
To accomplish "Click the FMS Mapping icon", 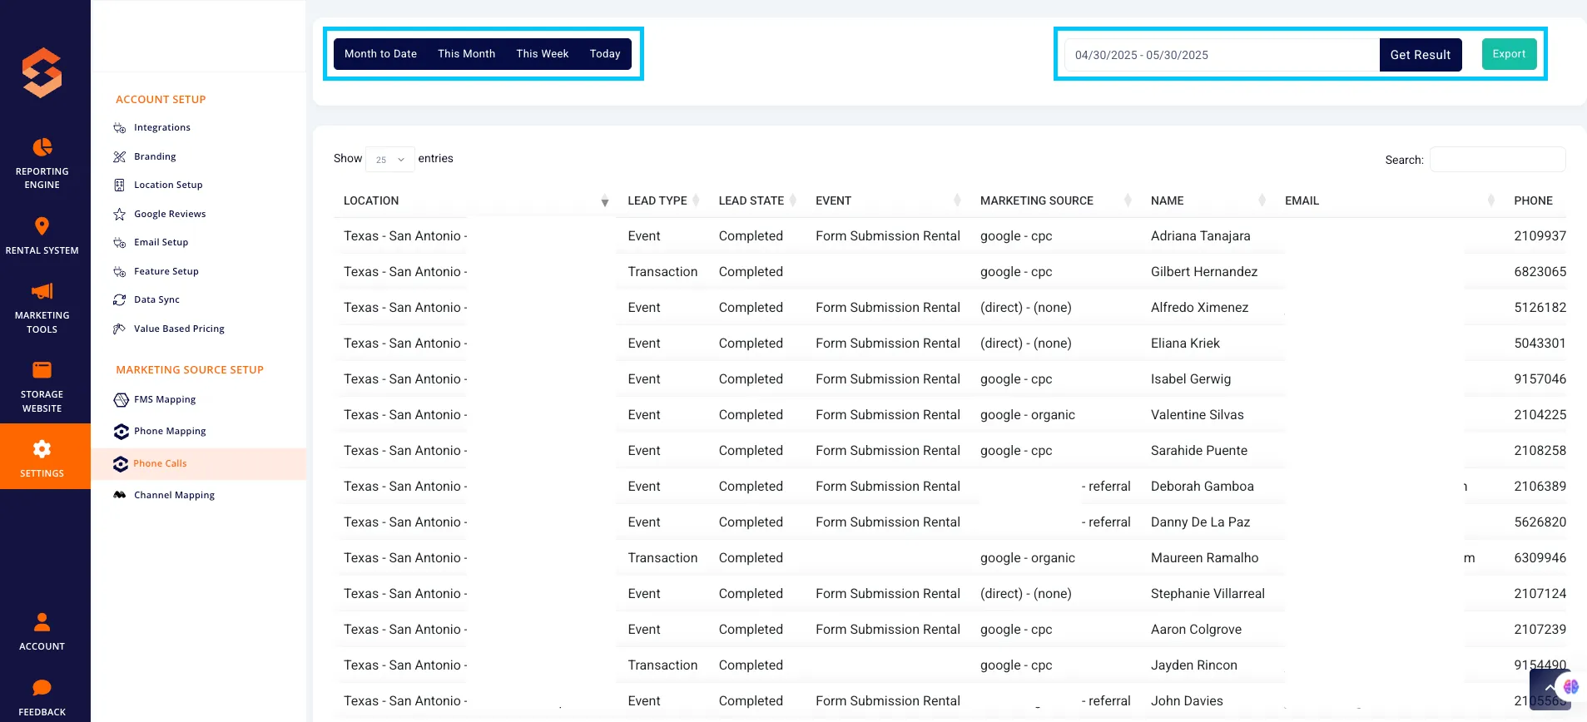I will tap(121, 400).
